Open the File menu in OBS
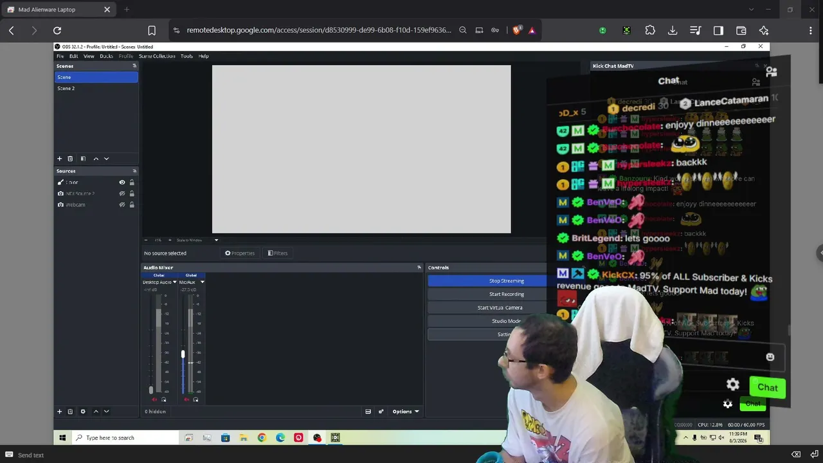The height and width of the screenshot is (463, 823). [x=60, y=56]
